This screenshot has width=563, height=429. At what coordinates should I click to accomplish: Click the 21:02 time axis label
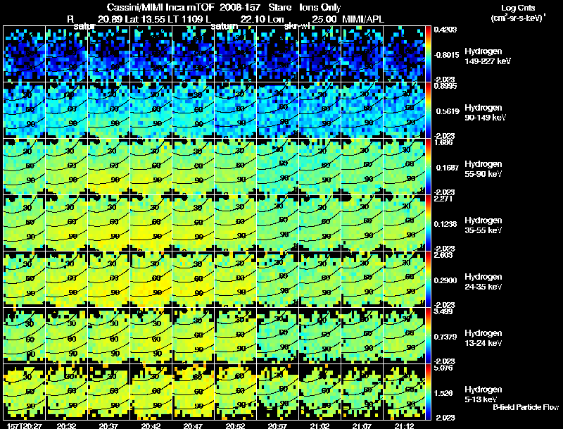coord(320,425)
